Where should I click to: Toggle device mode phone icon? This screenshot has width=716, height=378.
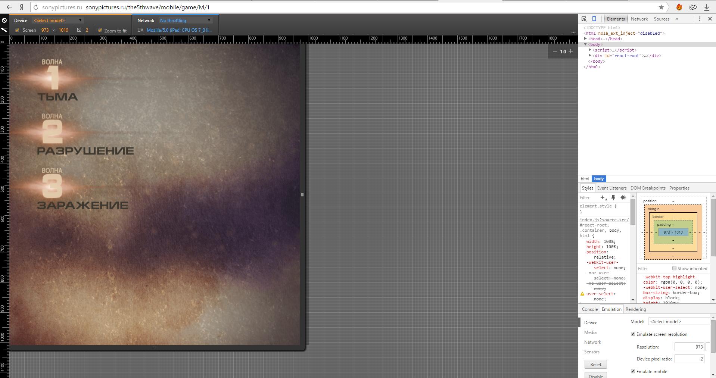pyautogui.click(x=594, y=19)
